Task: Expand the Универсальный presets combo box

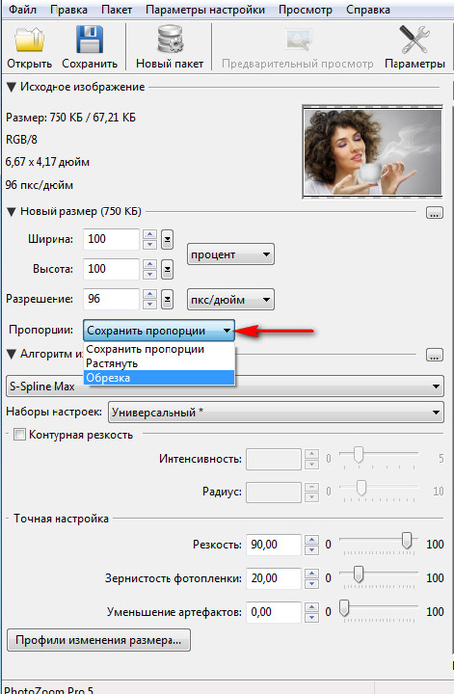Action: click(276, 412)
